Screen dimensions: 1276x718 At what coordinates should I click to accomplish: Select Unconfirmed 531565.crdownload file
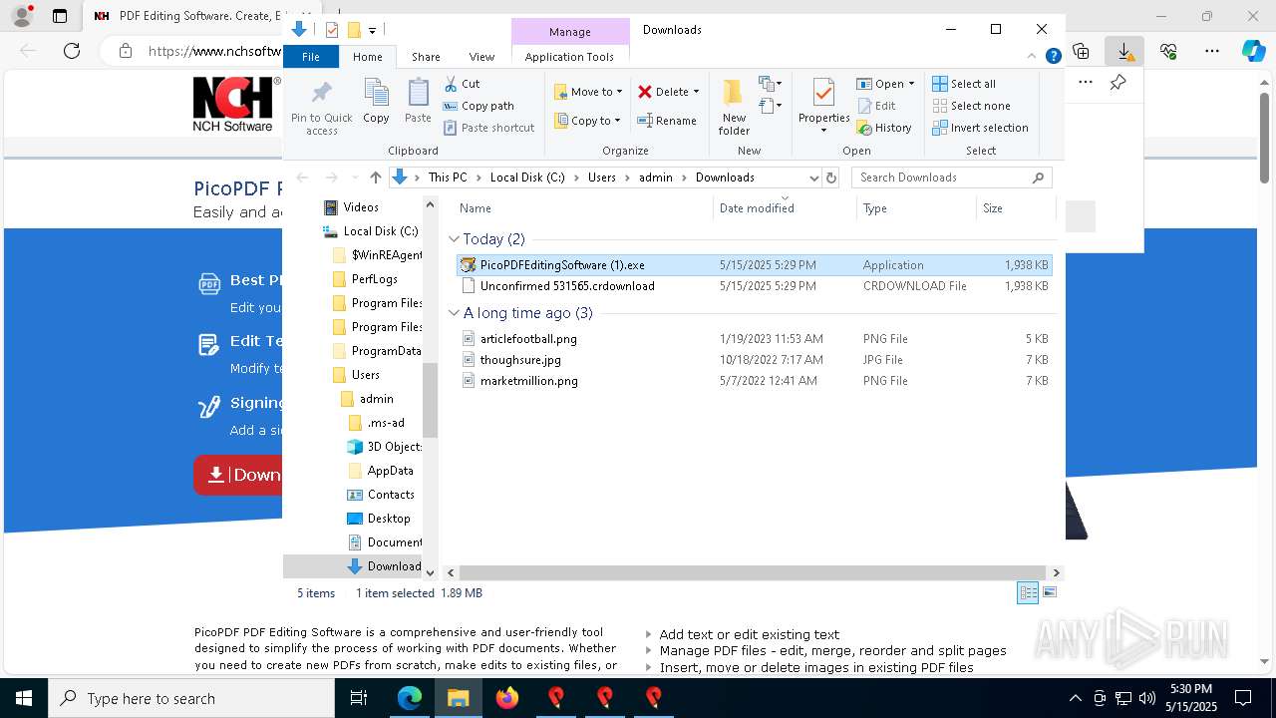754,286
